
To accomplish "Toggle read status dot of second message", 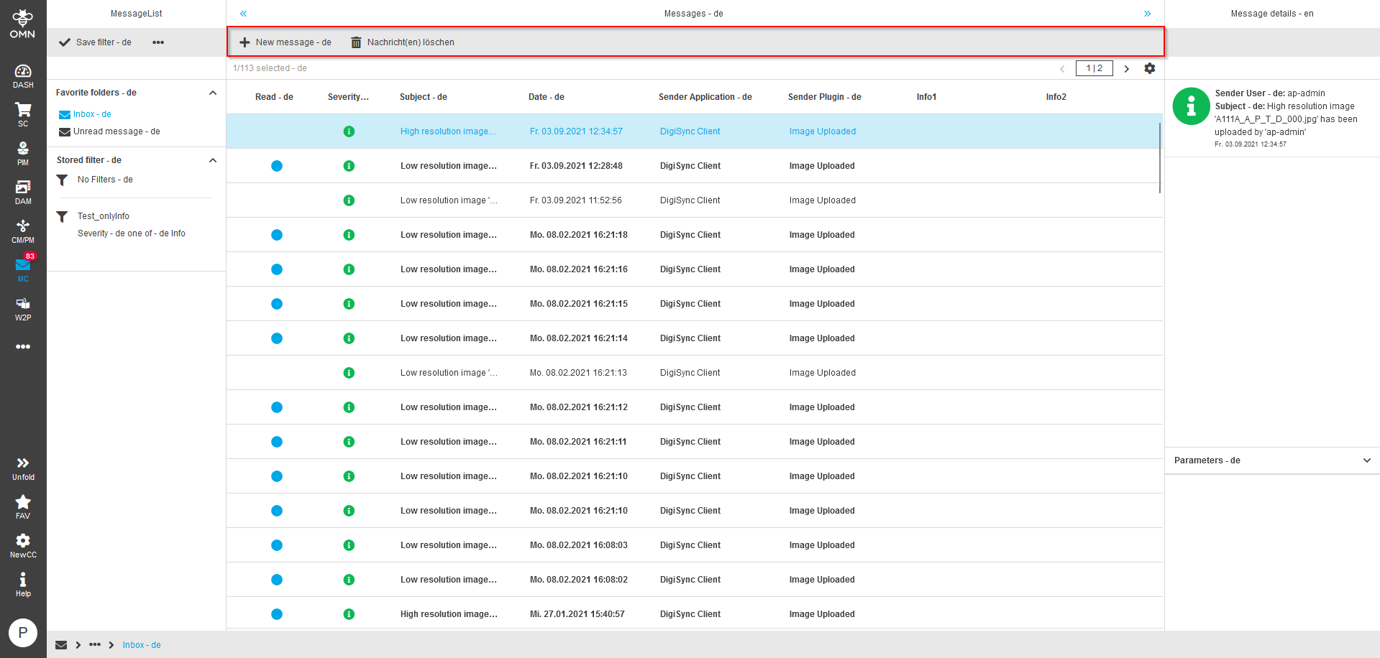I will click(x=277, y=166).
